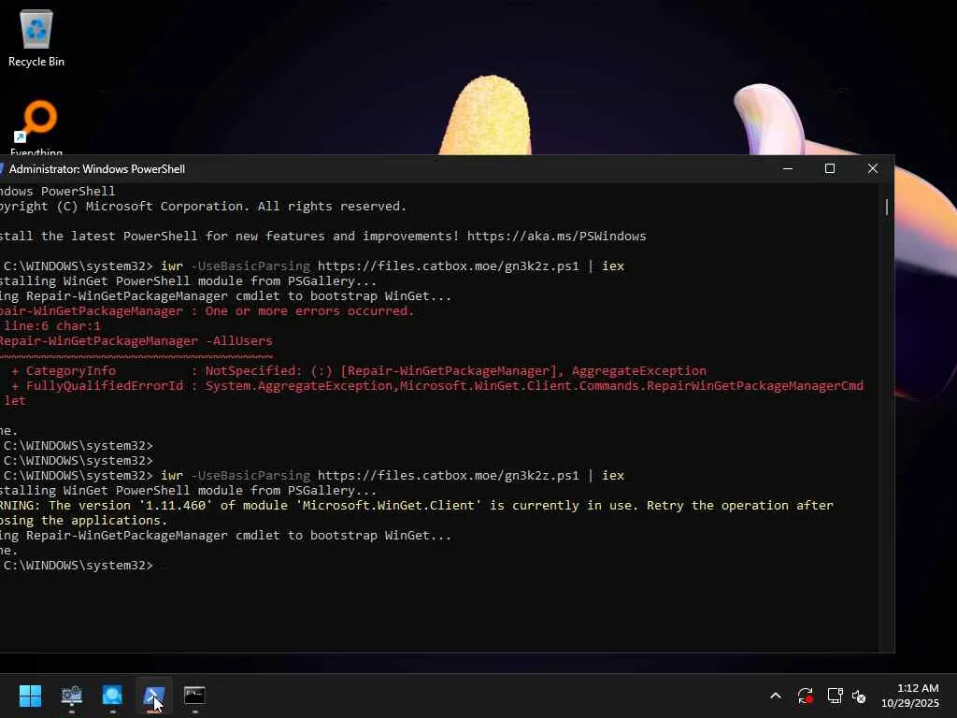Switch to the PowerShell taskbar icon
Viewport: 957px width, 718px height.
click(x=154, y=696)
